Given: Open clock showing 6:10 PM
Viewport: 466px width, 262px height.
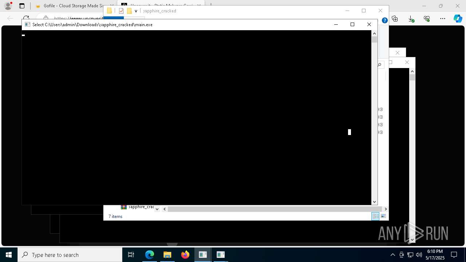Looking at the screenshot, I should coord(435,255).
